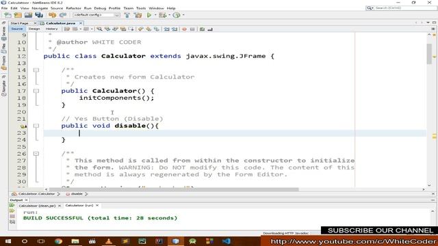Click the Uncomment editor toolbar icon
Image resolution: width=438 pixels, height=246 pixels.
pos(210,29)
